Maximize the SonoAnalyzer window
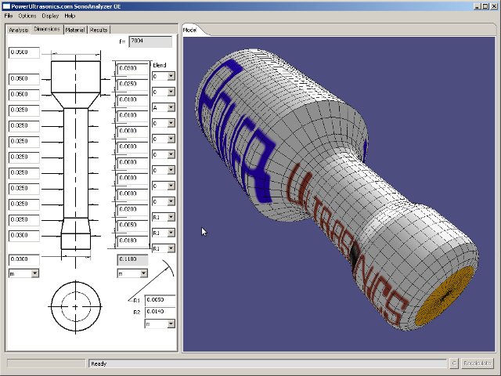Viewport: 501px width, 376px height. click(x=485, y=6)
